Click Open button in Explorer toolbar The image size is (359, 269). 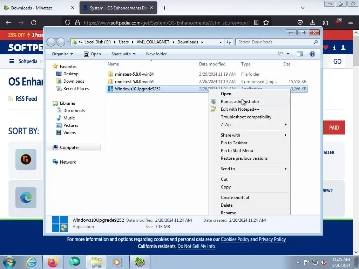(x=93, y=54)
